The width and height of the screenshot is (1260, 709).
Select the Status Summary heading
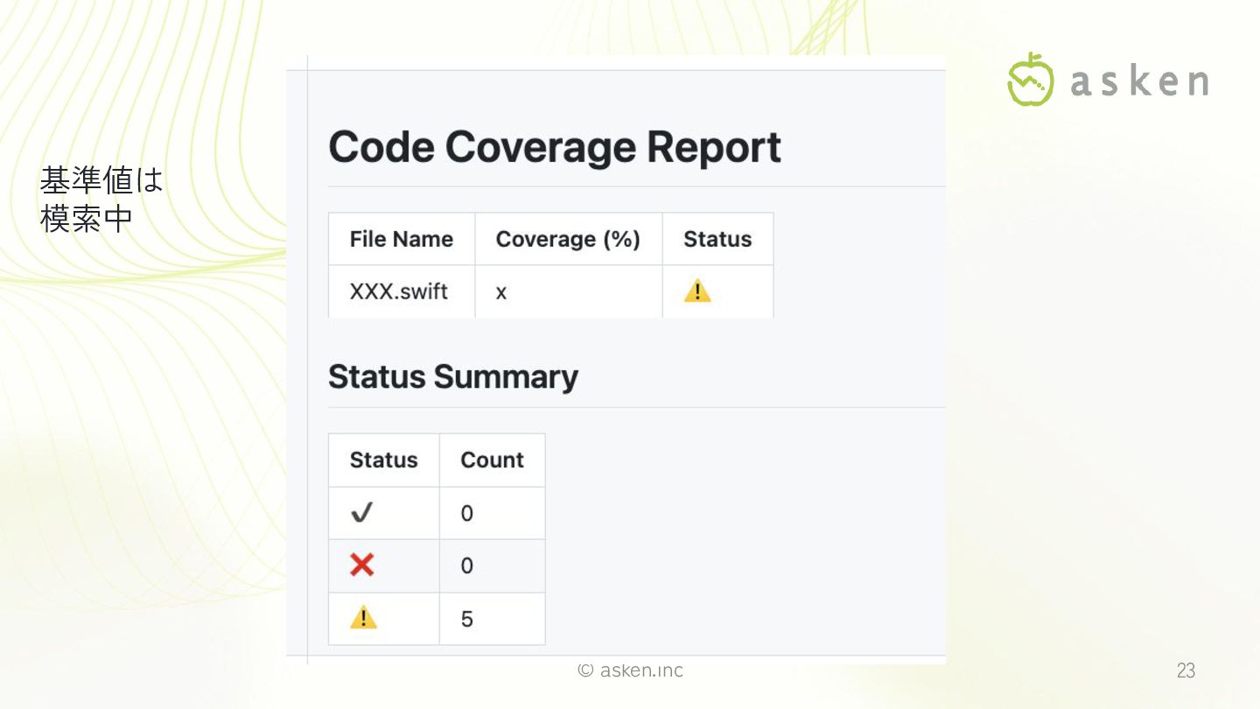(x=453, y=376)
